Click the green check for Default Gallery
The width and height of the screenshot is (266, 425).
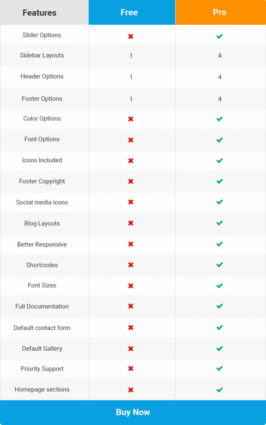(220, 348)
